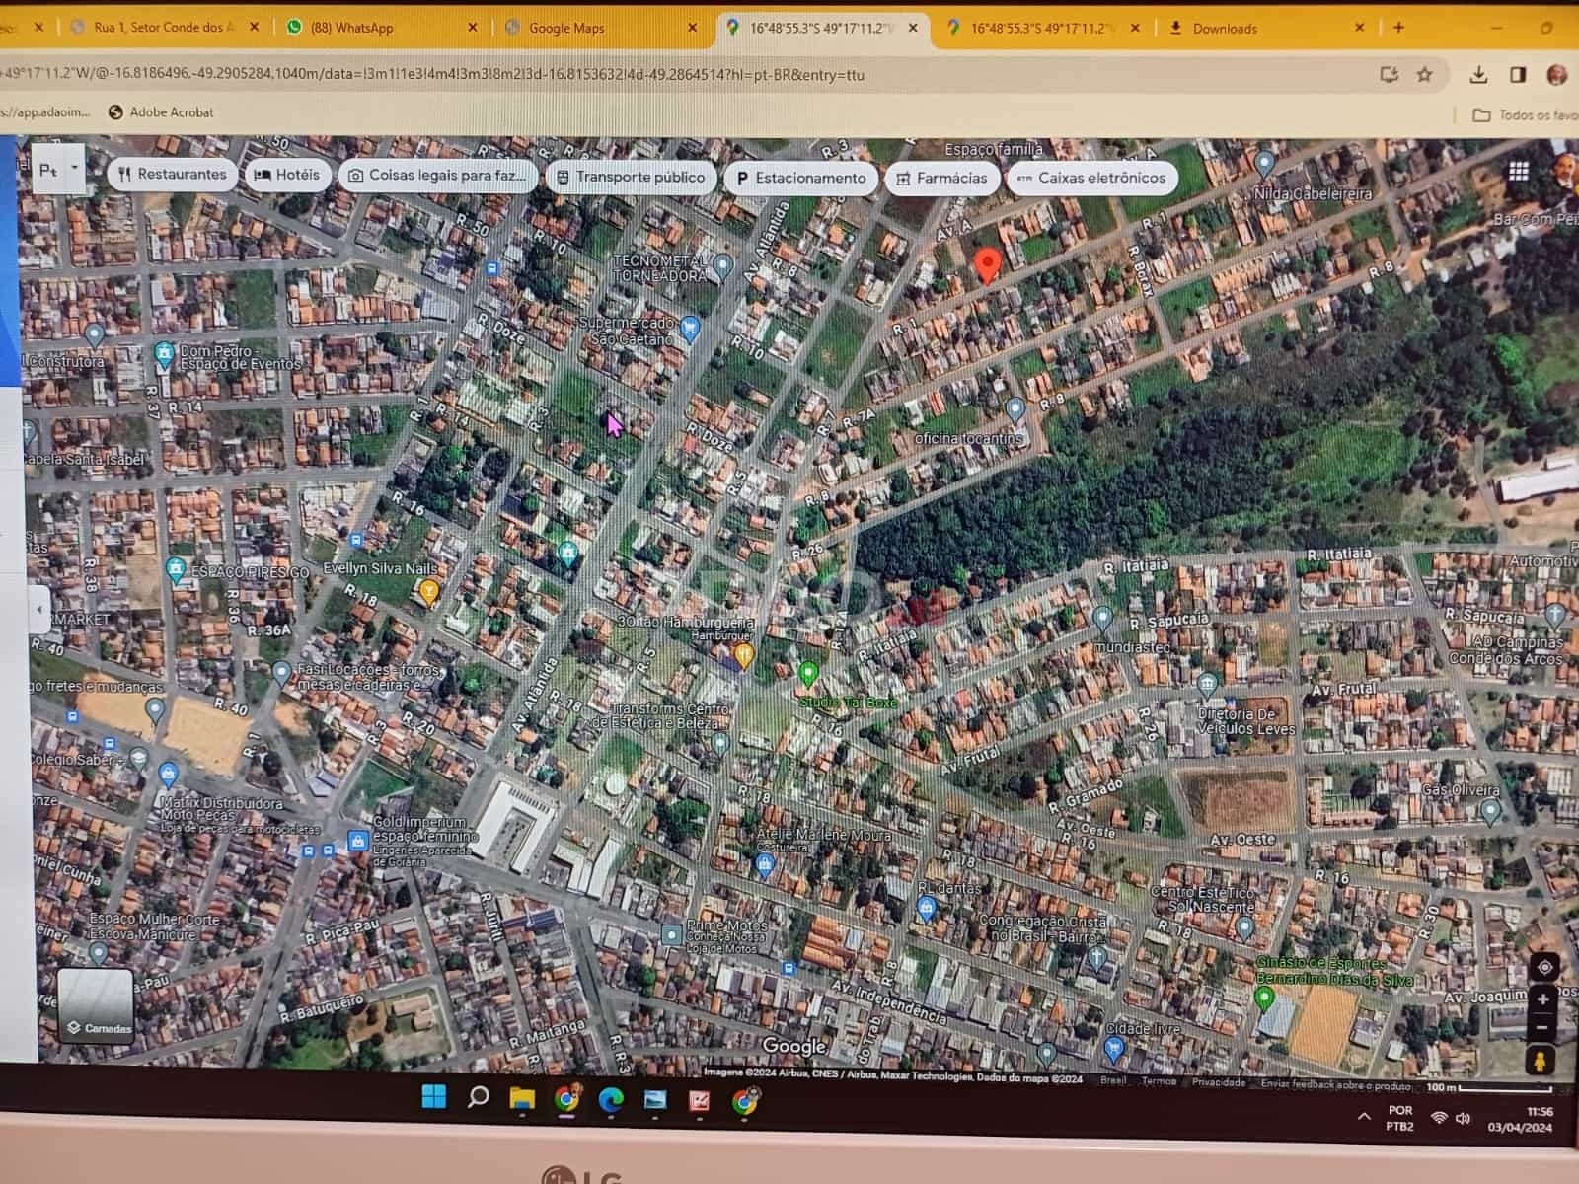Select Diretoria De Veículos Leves marker
This screenshot has height=1184, width=1579.
point(1207,683)
